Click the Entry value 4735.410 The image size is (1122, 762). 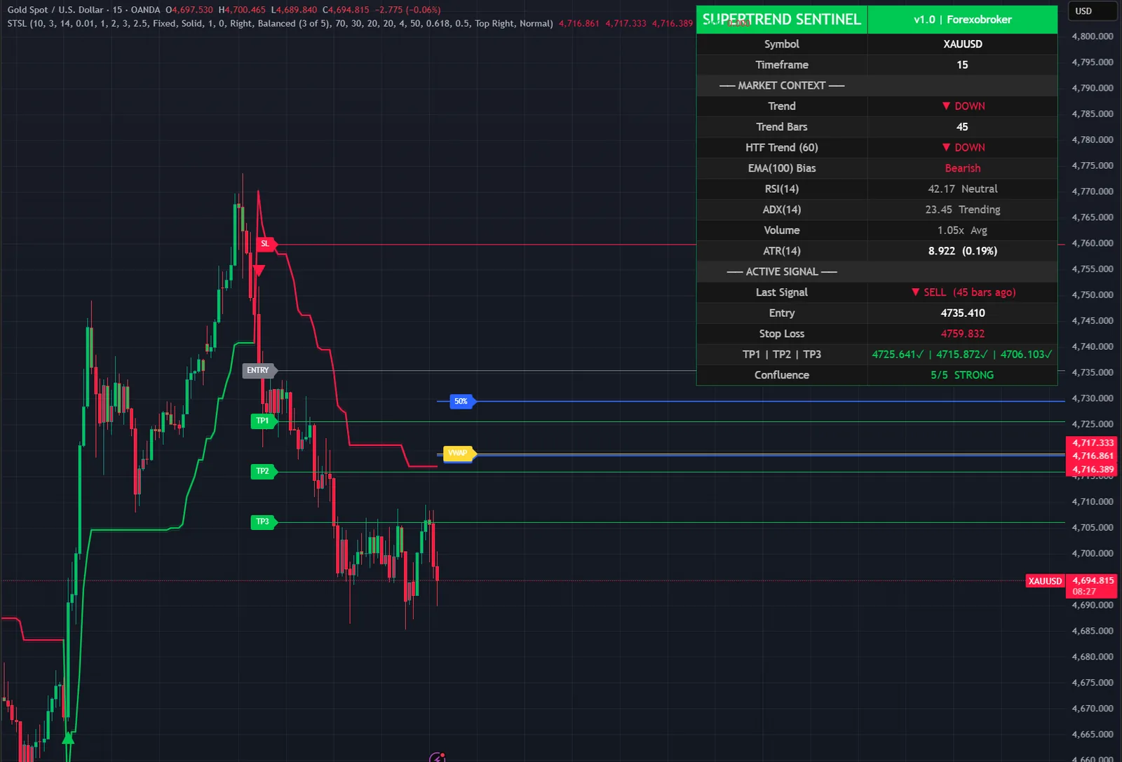tap(962, 313)
